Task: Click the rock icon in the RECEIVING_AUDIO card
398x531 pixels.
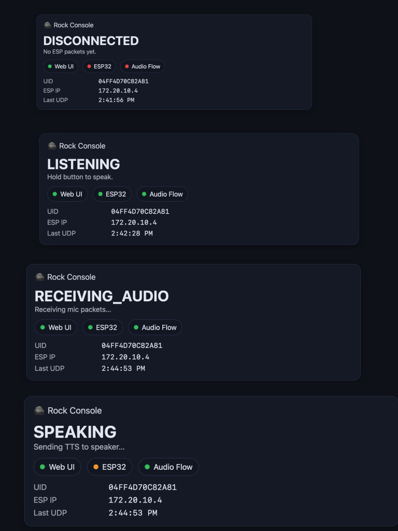Action: click(x=39, y=277)
